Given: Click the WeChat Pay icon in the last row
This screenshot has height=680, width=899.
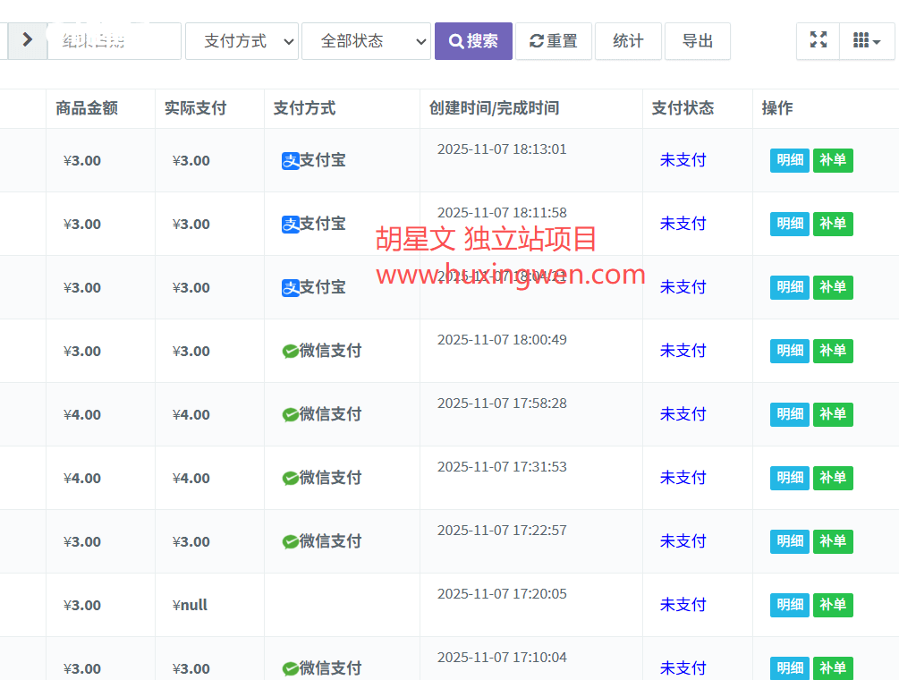Looking at the screenshot, I should point(291,668).
